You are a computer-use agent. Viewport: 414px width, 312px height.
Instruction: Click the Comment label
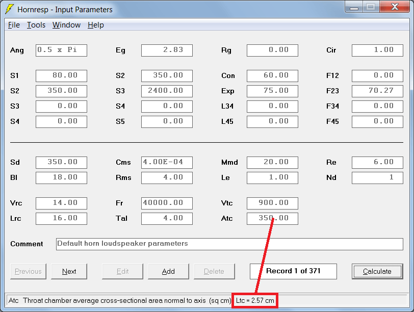point(27,244)
